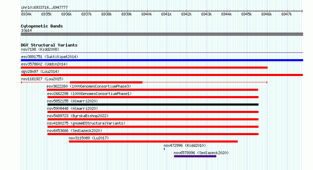
Task: Open nsv1161927 (Lou2015) variant label
Action: (42, 79)
